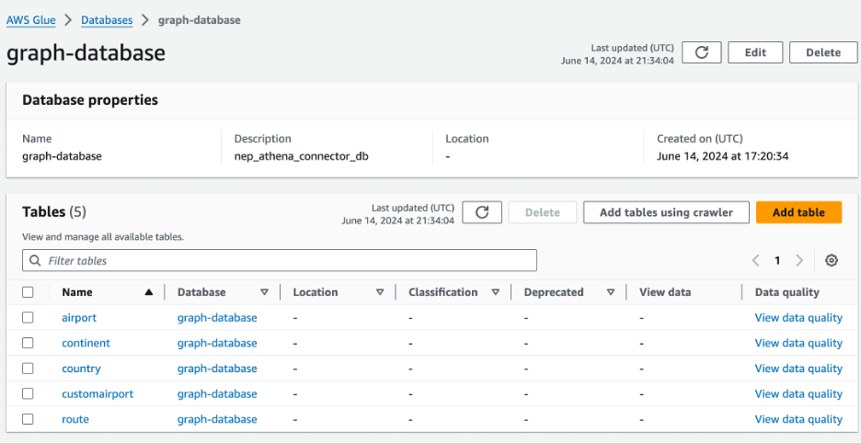
Task: View data quality for route
Action: coord(798,419)
